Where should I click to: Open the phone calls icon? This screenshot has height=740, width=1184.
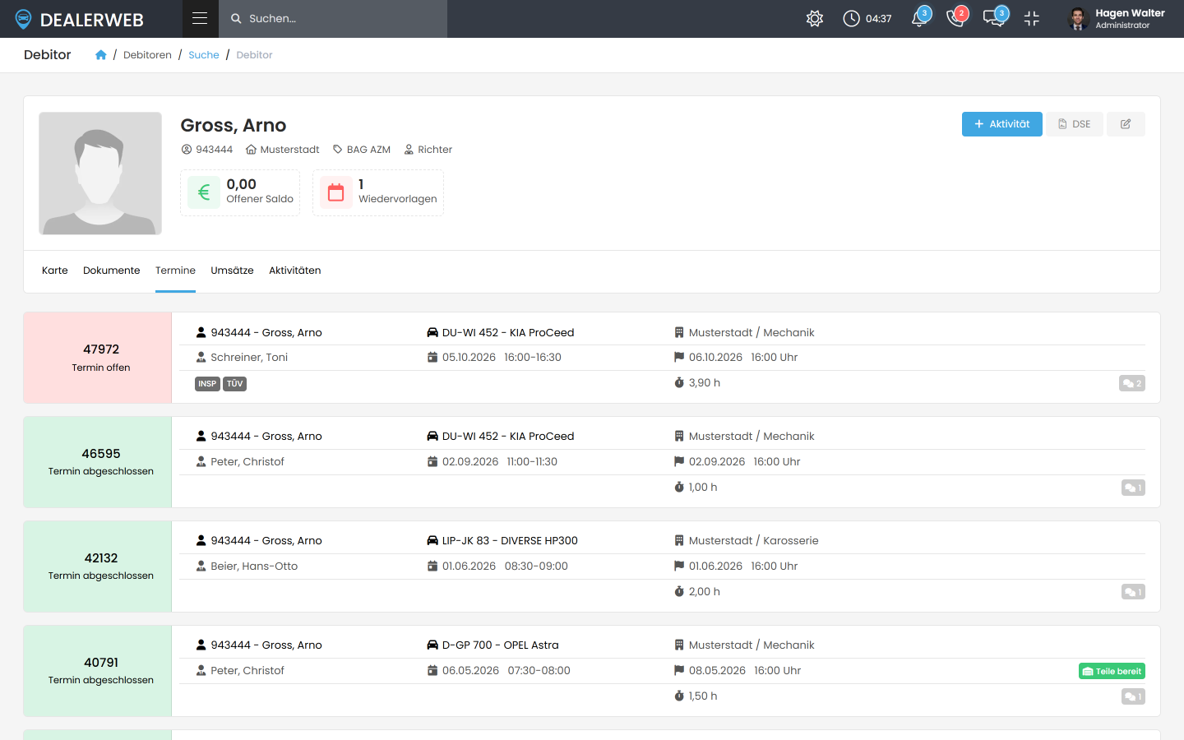click(956, 18)
